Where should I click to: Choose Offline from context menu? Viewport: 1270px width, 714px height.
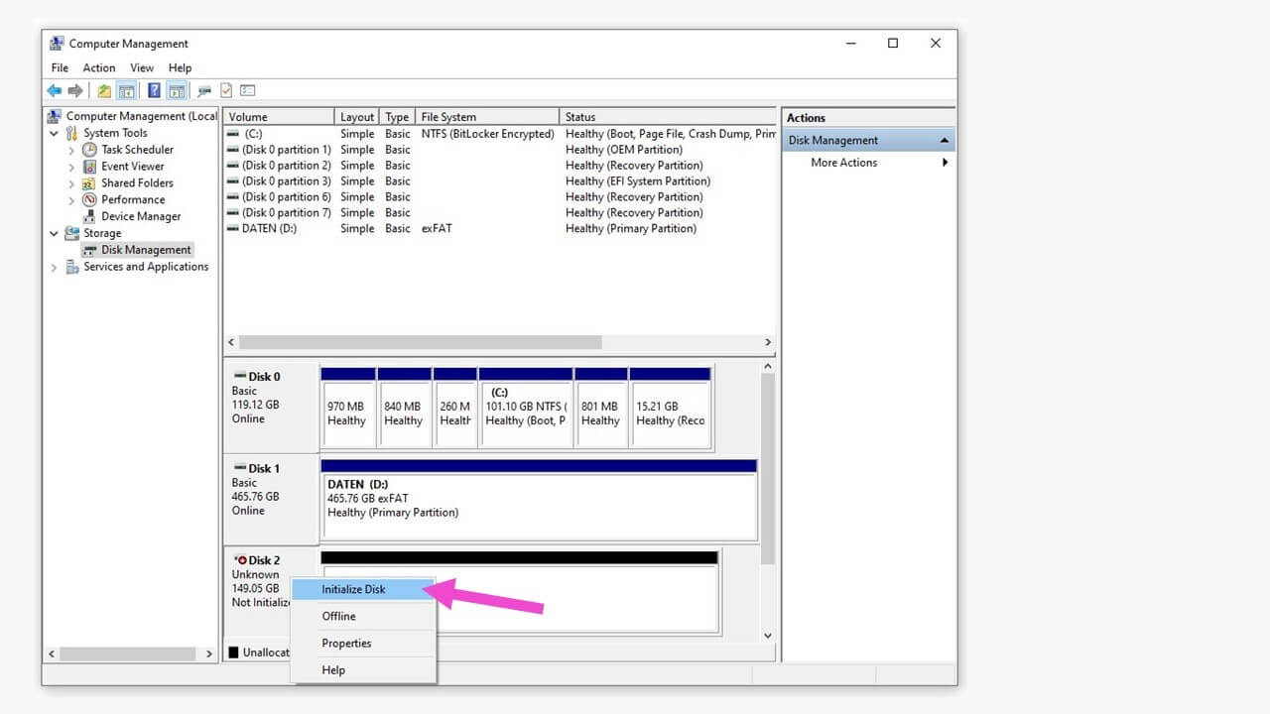363,616
